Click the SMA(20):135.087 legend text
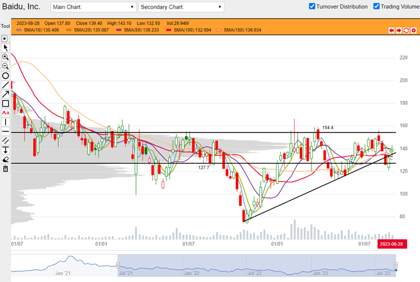 [92, 30]
